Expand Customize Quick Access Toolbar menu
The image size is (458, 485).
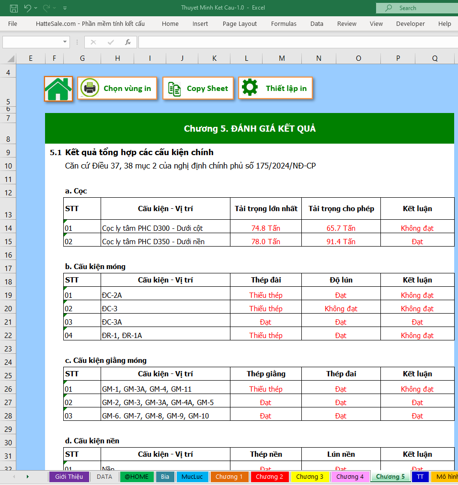(65, 8)
